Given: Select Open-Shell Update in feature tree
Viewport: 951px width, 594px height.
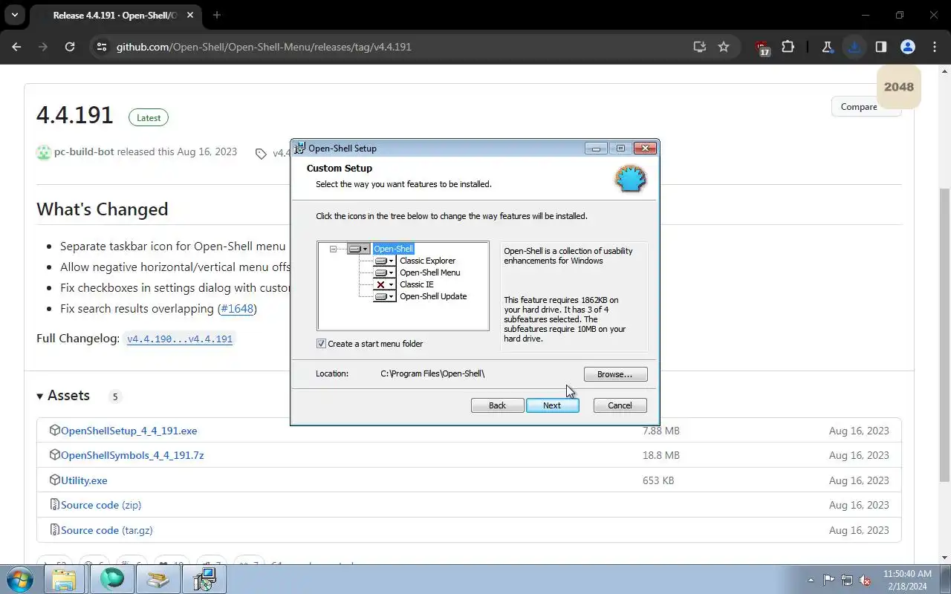Looking at the screenshot, I should 433,296.
